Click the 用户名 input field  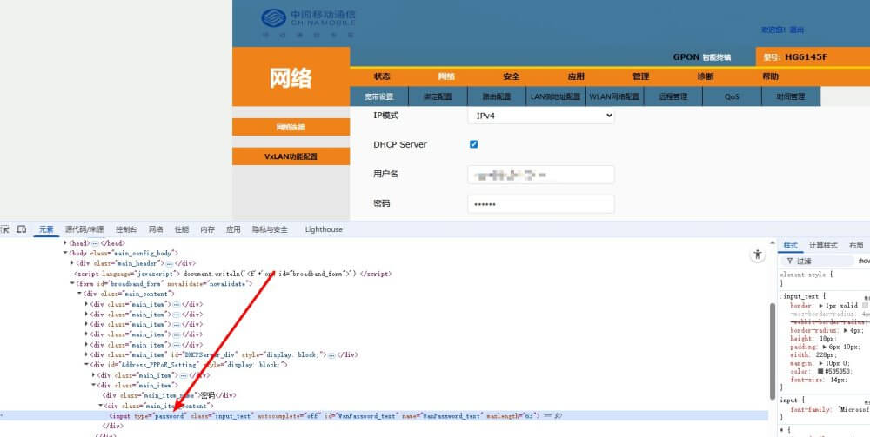541,175
